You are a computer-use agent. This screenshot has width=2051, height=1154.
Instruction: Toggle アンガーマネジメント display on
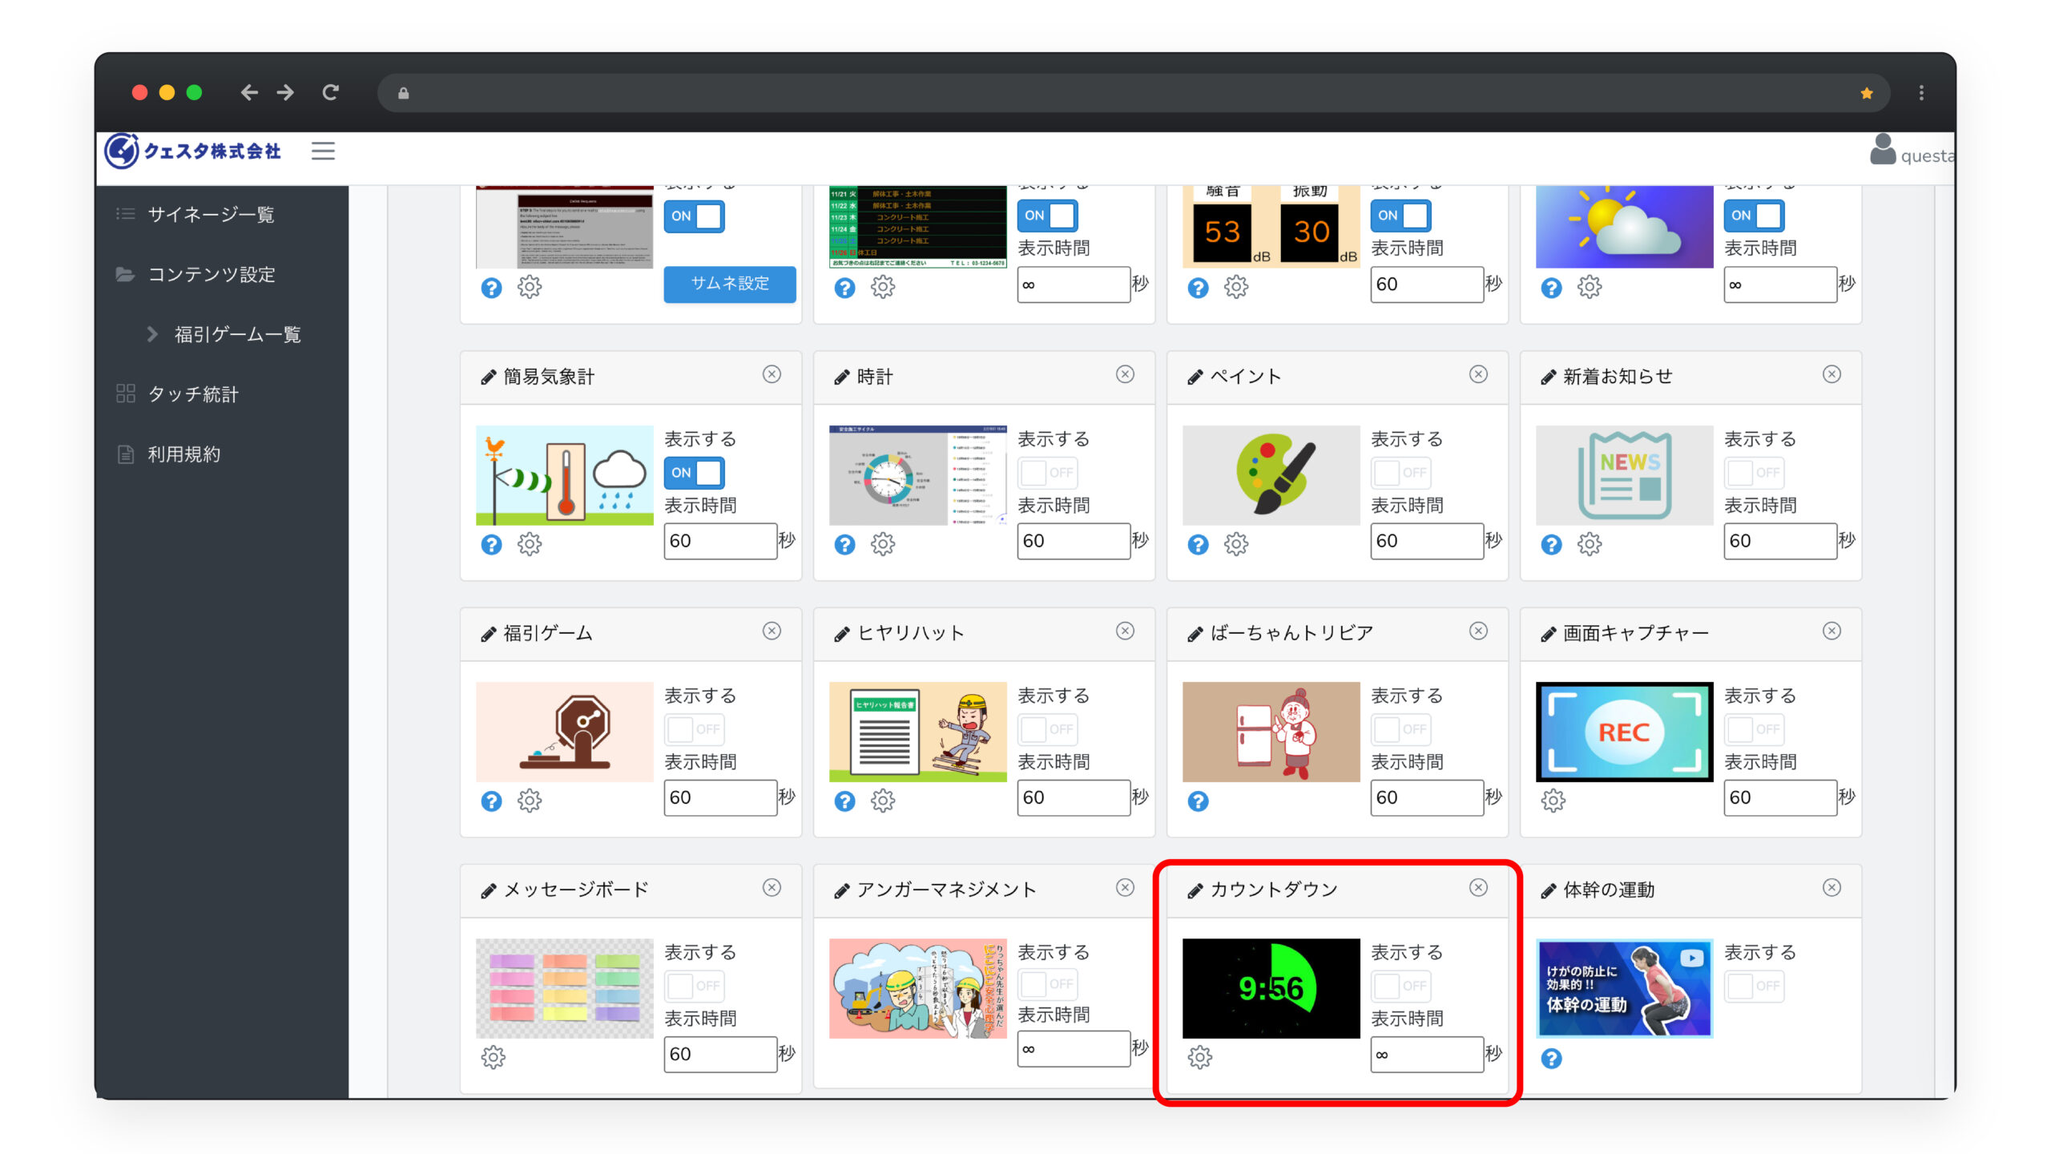[x=1047, y=984]
